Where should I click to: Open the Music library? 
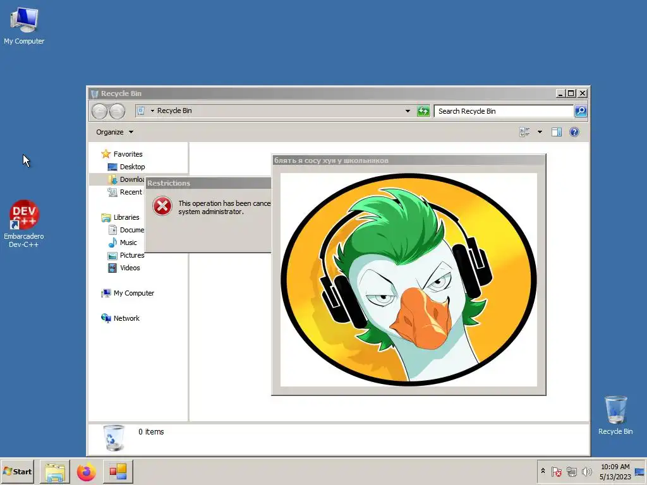pos(122,242)
